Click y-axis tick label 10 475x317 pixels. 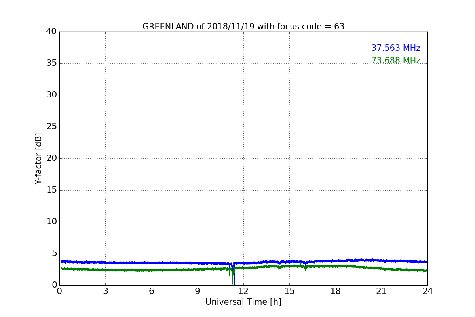[51, 222]
